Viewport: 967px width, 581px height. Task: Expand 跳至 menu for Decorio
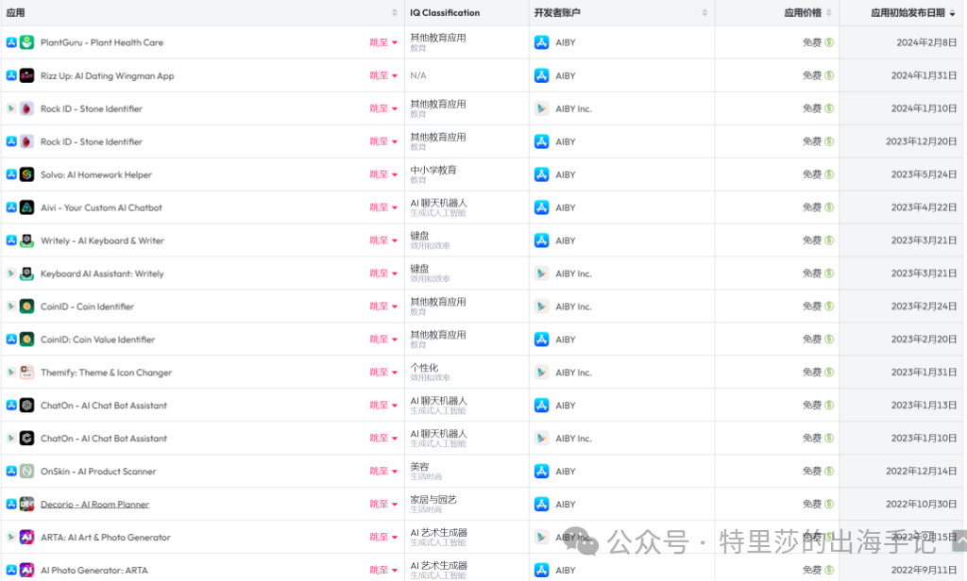pyautogui.click(x=383, y=504)
